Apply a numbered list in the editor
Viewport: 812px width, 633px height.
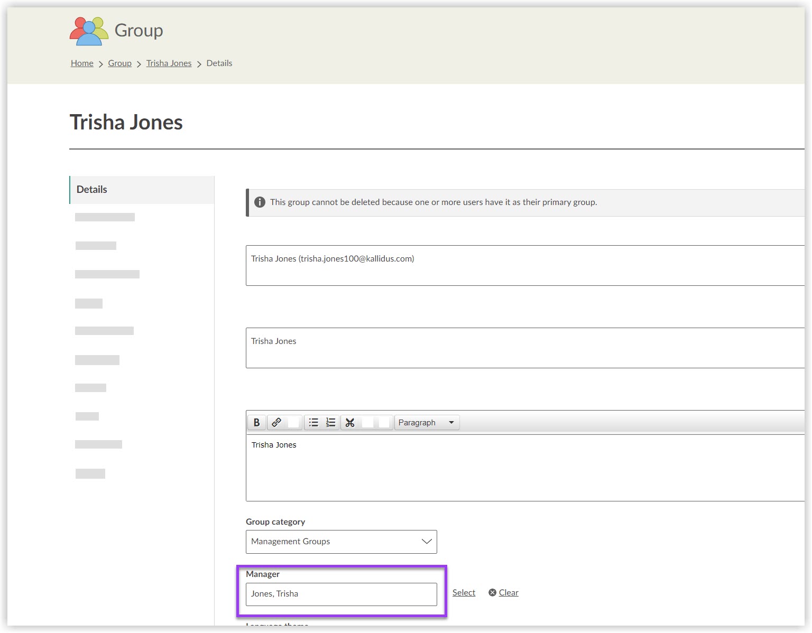tap(330, 422)
